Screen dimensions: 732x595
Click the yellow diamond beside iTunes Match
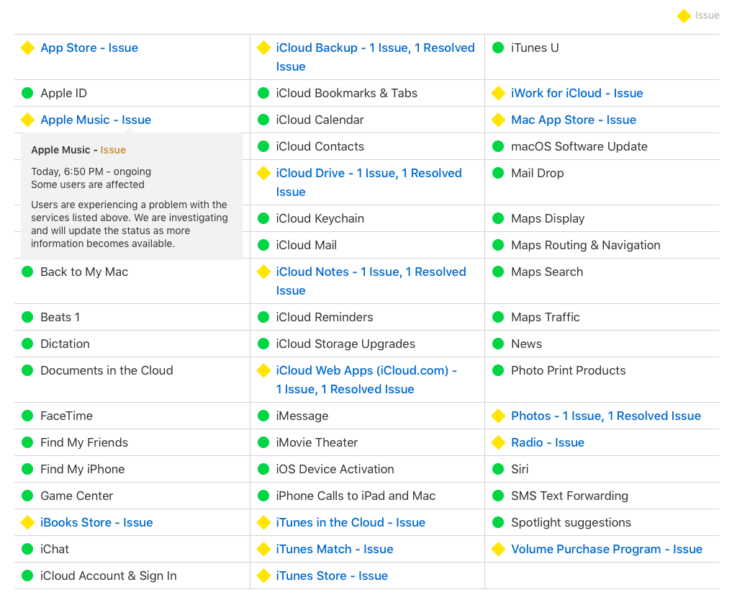[263, 550]
